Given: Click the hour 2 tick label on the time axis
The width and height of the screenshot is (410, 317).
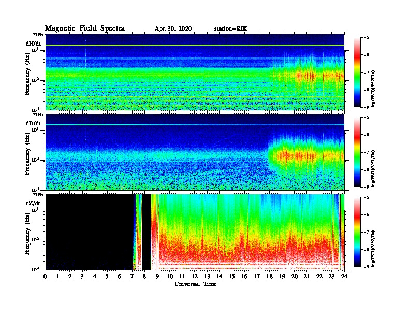Looking at the screenshot, I should tap(70, 276).
